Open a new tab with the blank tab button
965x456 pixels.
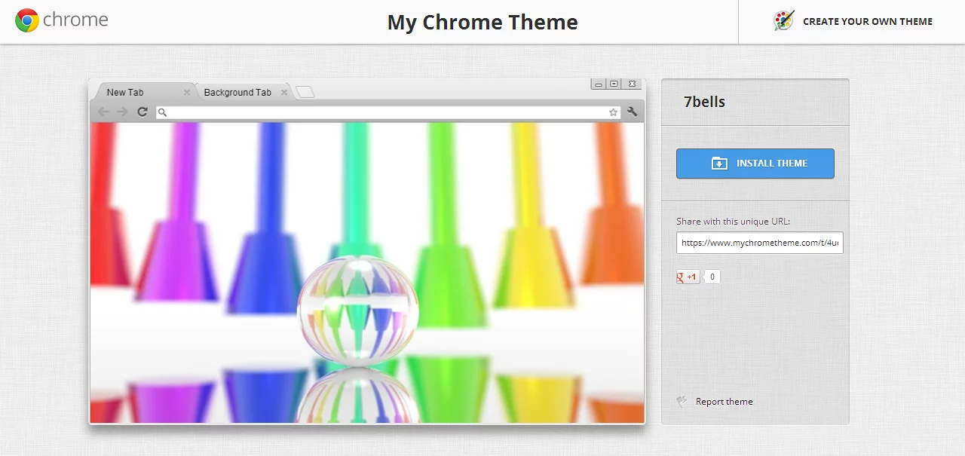click(x=305, y=93)
